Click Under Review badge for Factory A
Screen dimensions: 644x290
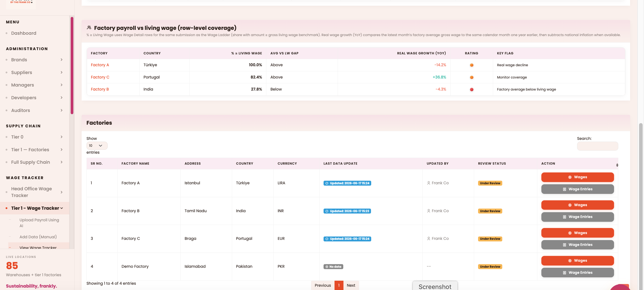490,183
